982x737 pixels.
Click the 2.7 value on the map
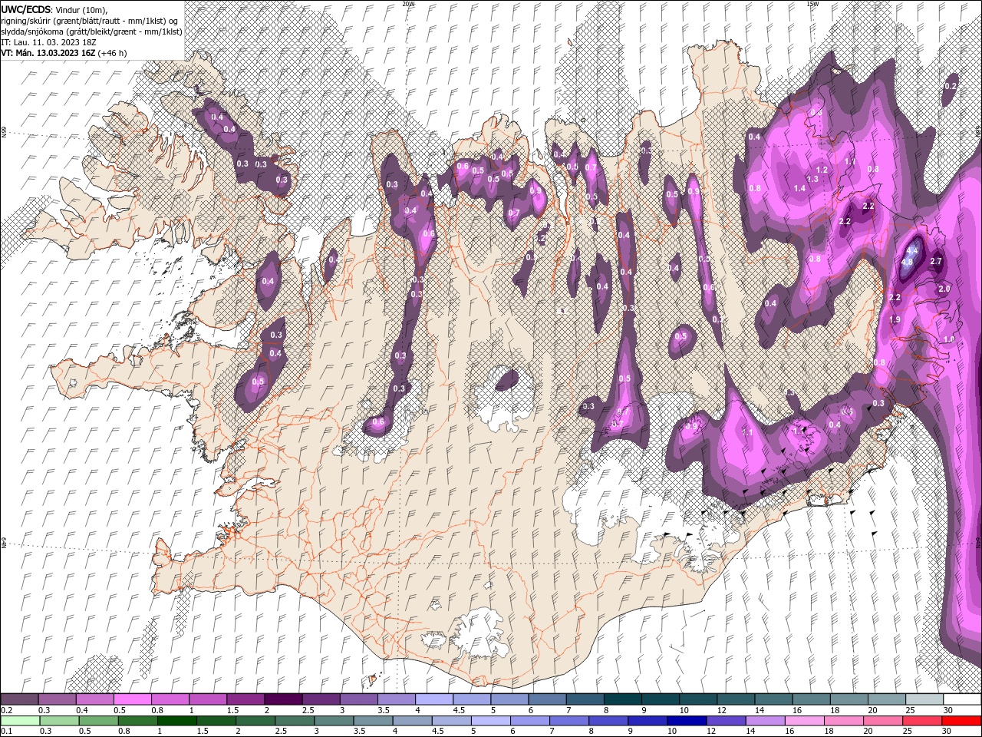click(x=935, y=261)
